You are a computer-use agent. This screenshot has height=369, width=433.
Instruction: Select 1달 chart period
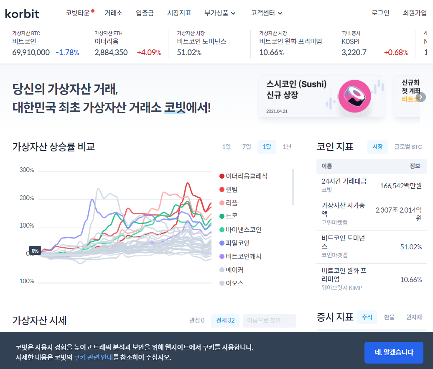pos(267,147)
